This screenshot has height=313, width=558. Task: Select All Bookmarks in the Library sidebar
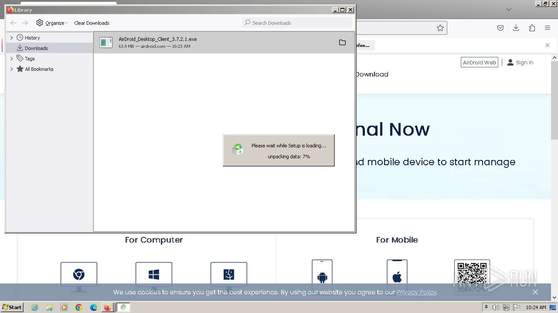(39, 69)
